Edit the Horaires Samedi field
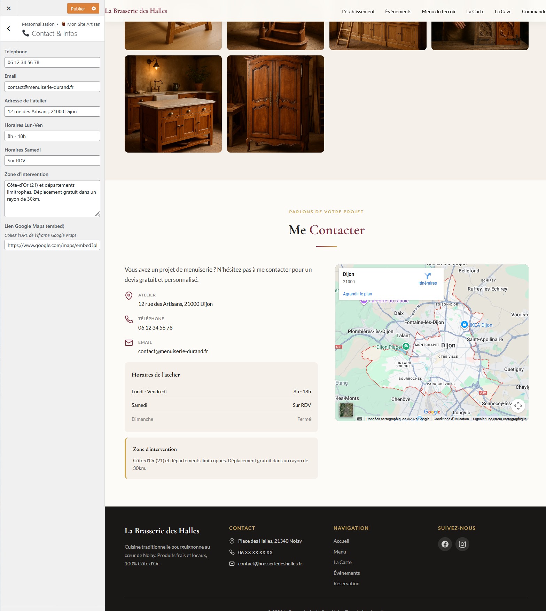Image resolution: width=546 pixels, height=611 pixels. click(52, 161)
